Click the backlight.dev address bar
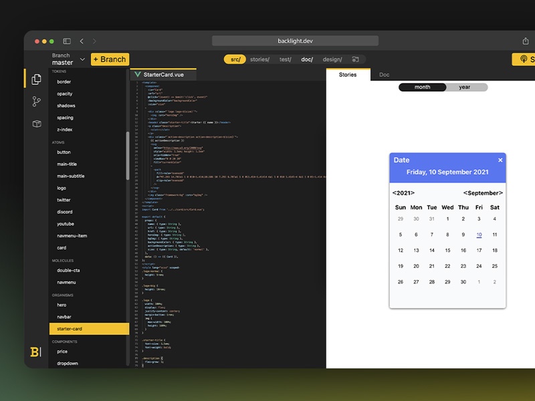535x401 pixels. click(x=295, y=41)
